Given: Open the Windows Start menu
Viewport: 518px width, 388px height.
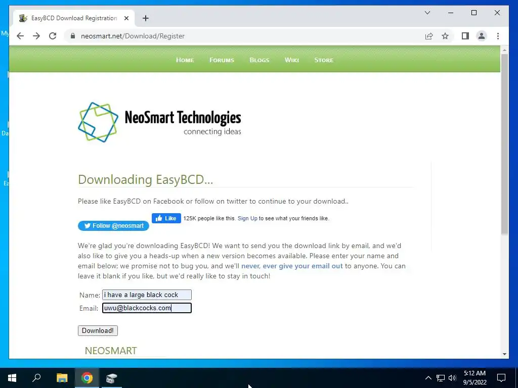Looking at the screenshot, I should (x=12, y=378).
